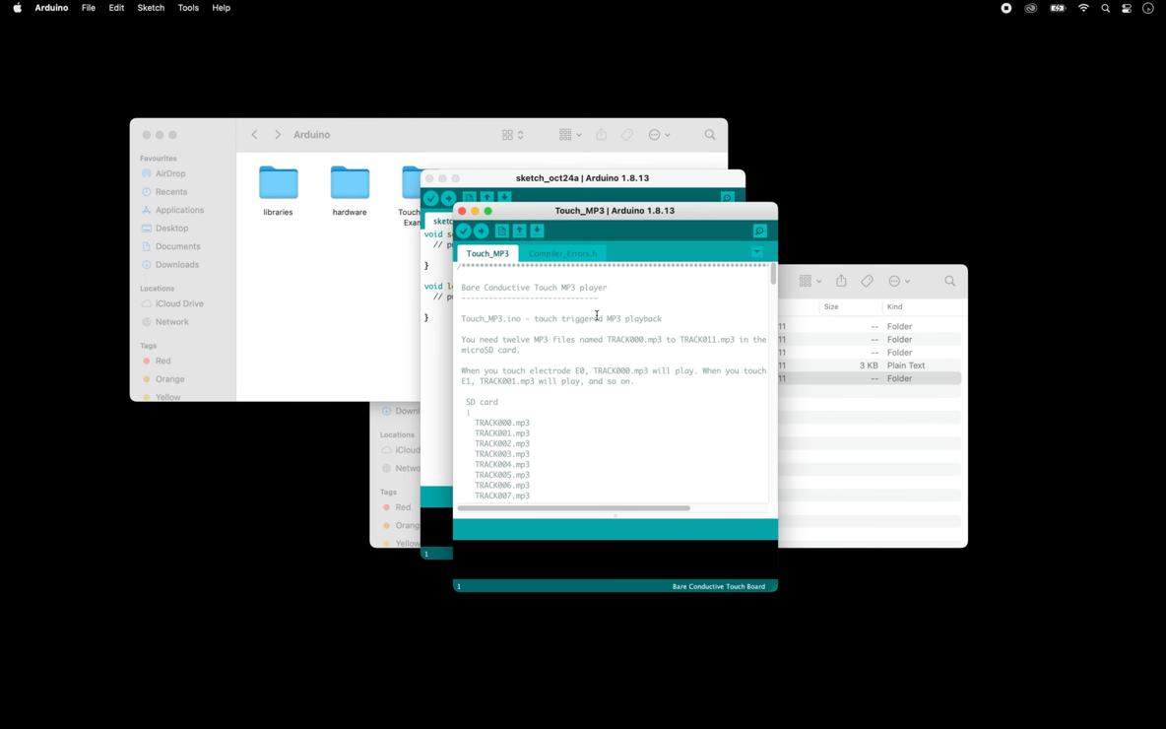The width and height of the screenshot is (1166, 729).
Task: Open the Help menu
Action: click(x=221, y=8)
